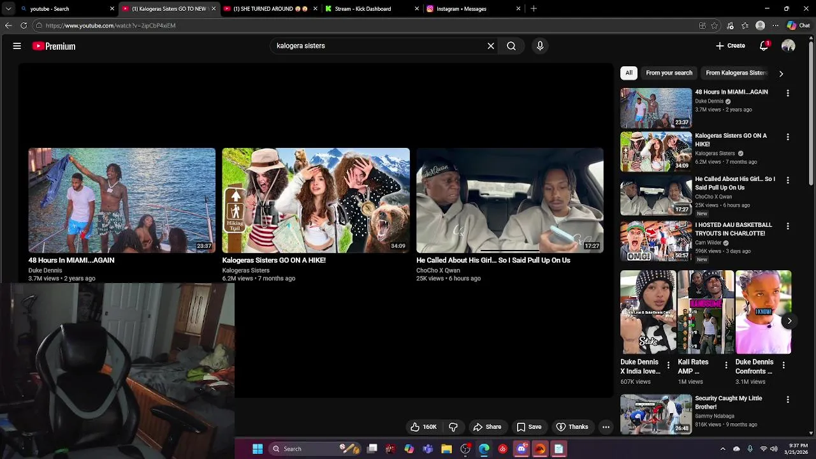Open options for 48 Hours In MIAMI sidebar video

pos(788,93)
